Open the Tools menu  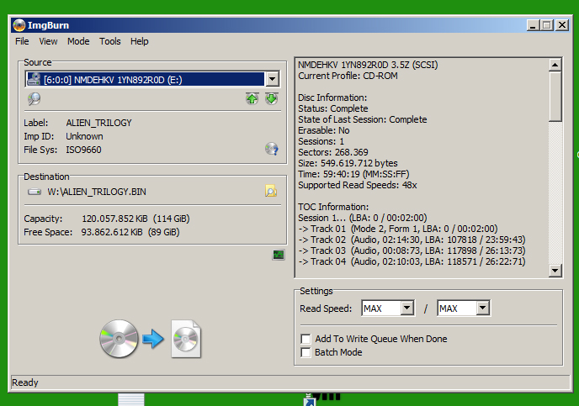click(x=110, y=41)
